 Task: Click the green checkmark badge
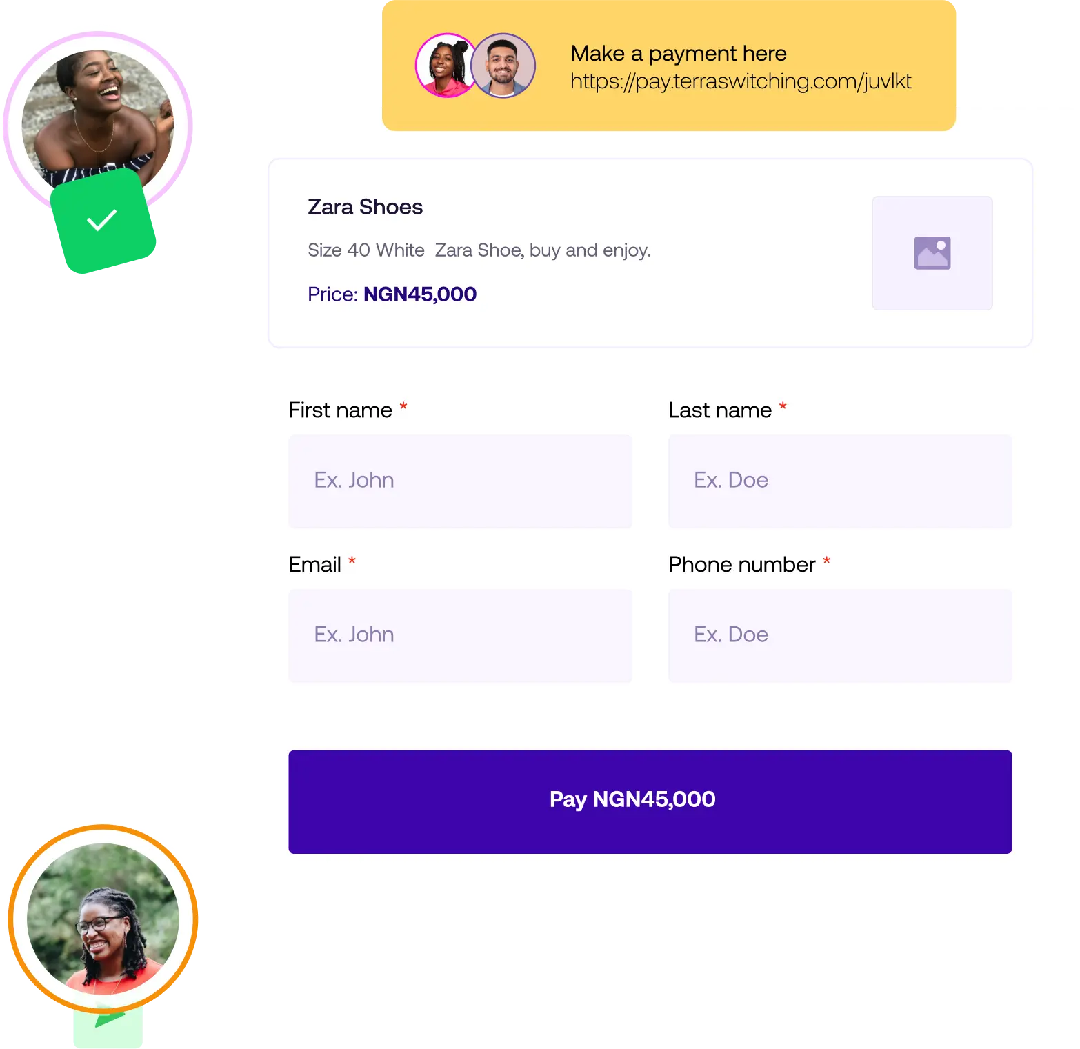[103, 221]
